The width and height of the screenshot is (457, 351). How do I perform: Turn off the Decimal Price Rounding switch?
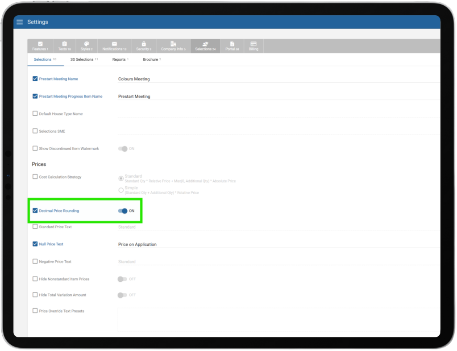[123, 211]
